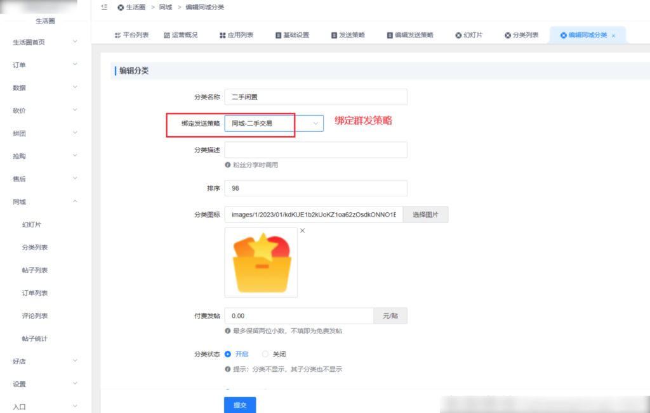Image resolution: width=650 pixels, height=413 pixels.
Task: Click the 提交 submit button
Action: click(x=239, y=405)
